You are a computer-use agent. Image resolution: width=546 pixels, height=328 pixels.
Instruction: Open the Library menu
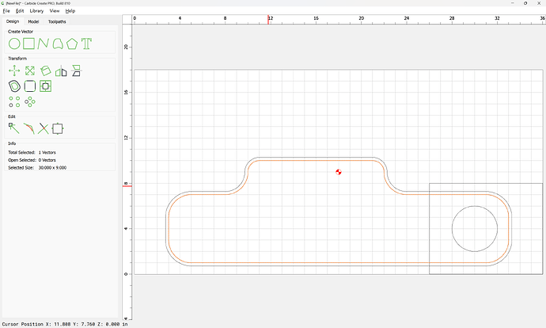[36, 11]
